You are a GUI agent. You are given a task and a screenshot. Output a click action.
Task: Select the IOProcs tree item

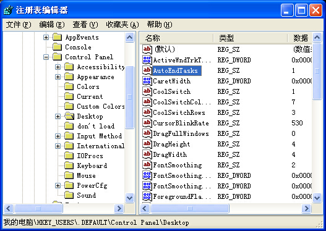[90, 156]
